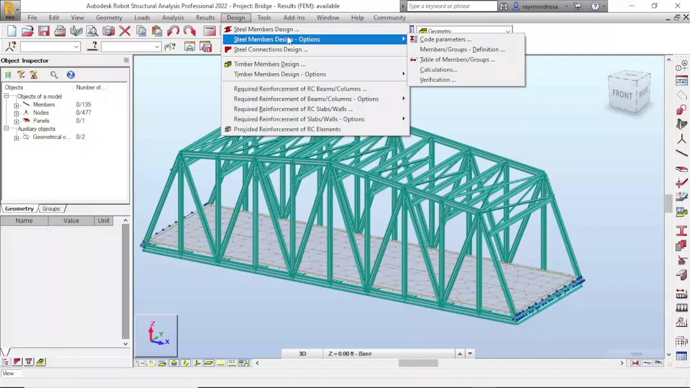This screenshot has height=388, width=690.
Task: Close the Object Inspector panel
Action: 126,60
